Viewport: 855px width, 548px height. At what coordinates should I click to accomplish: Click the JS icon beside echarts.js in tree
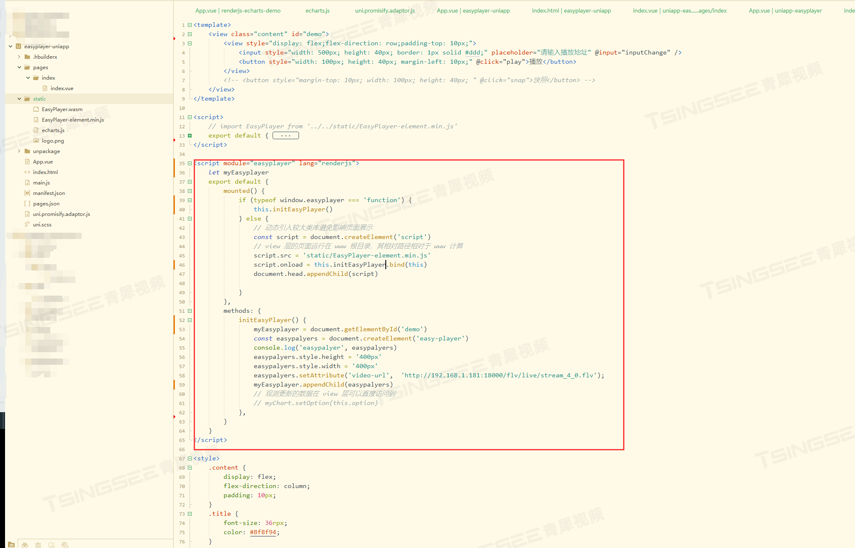click(x=36, y=130)
